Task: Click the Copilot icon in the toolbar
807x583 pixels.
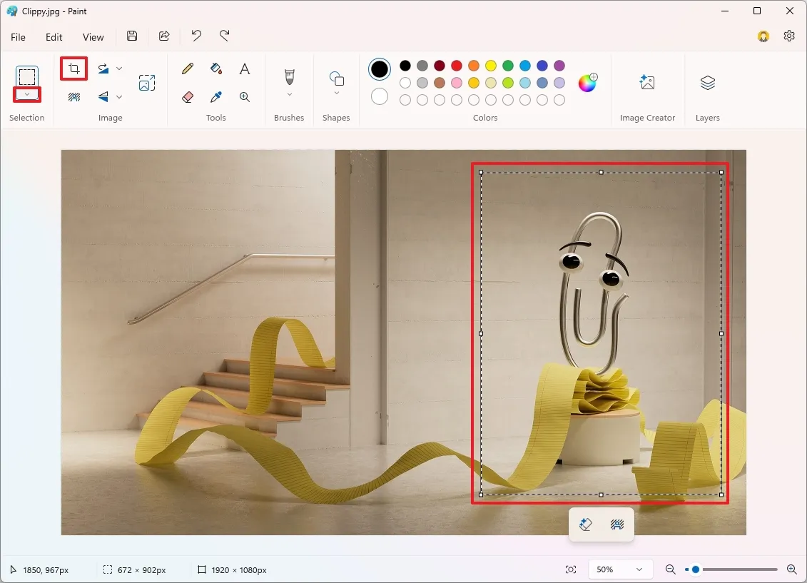Action: (x=763, y=36)
